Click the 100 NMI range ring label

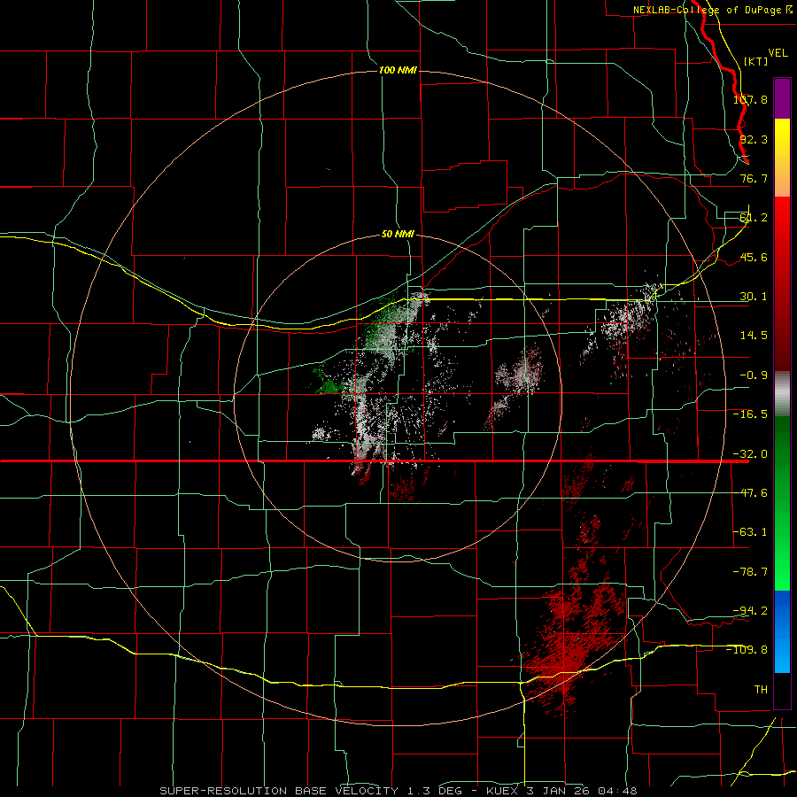398,70
